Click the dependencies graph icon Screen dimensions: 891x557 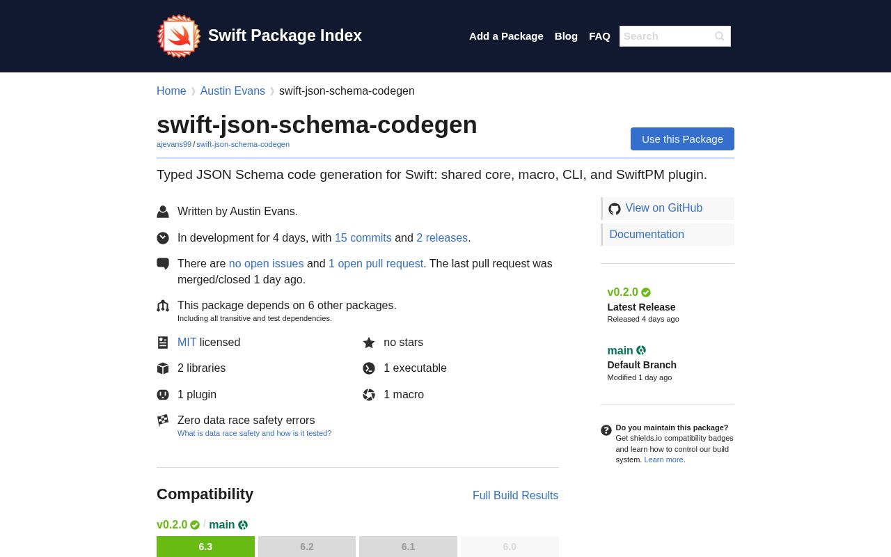point(163,306)
